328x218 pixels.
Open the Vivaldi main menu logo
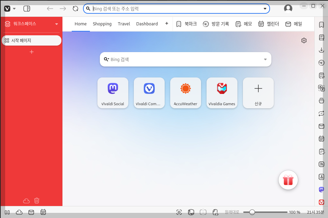[x=7, y=9]
